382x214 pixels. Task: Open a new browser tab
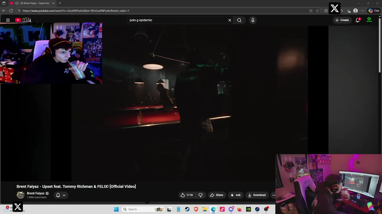pos(60,3)
